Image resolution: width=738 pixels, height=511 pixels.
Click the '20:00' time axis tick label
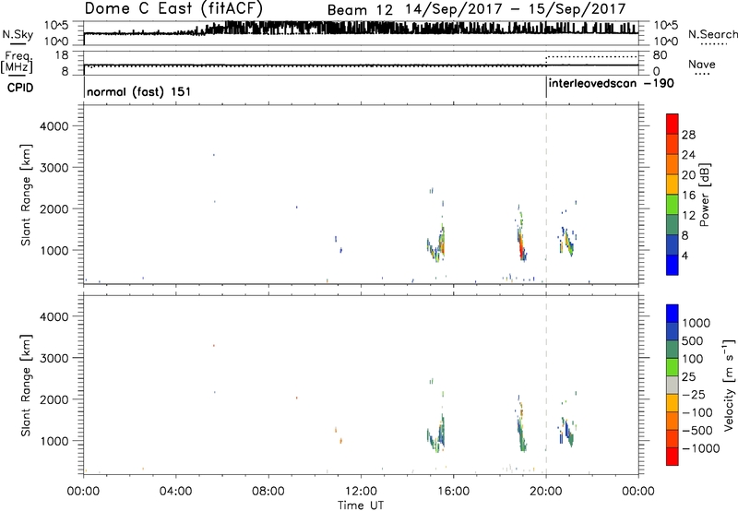tap(546, 492)
